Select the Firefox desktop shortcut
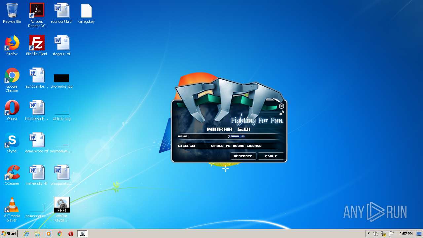 [12, 46]
